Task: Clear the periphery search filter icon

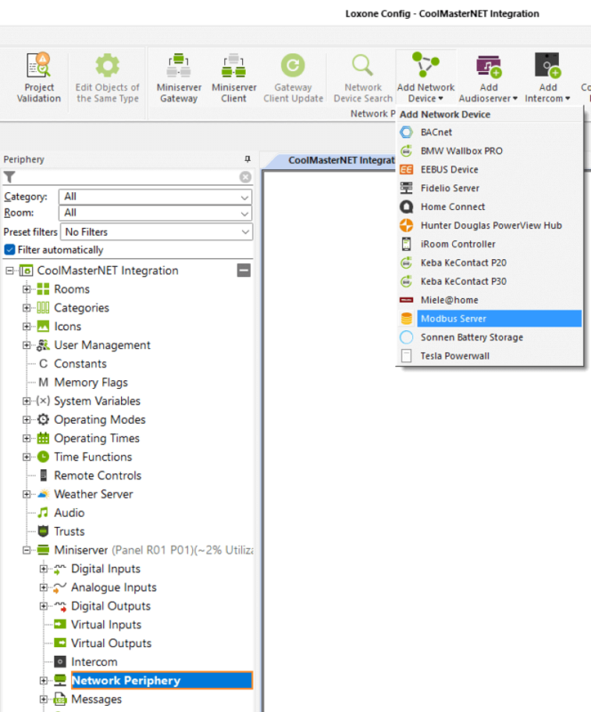Action: point(246,177)
